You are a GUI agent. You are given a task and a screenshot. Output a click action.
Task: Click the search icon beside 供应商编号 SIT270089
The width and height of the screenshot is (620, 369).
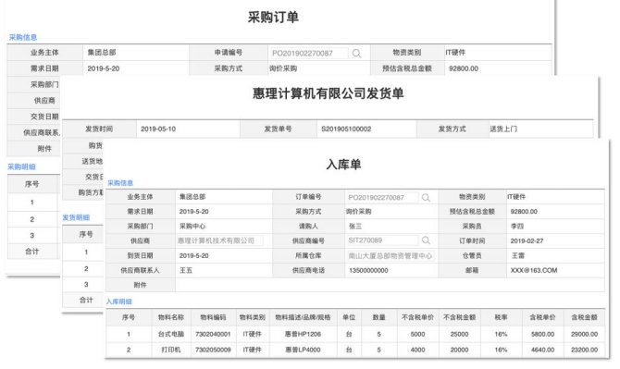(x=426, y=240)
